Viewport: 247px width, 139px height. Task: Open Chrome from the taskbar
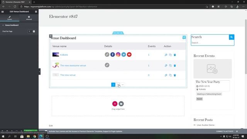pyautogui.click(x=34, y=136)
